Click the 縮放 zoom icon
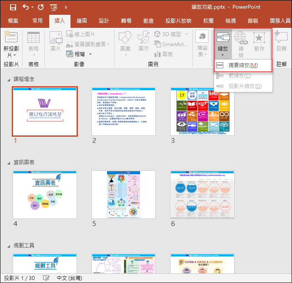This screenshot has height=283, width=292. [x=223, y=37]
